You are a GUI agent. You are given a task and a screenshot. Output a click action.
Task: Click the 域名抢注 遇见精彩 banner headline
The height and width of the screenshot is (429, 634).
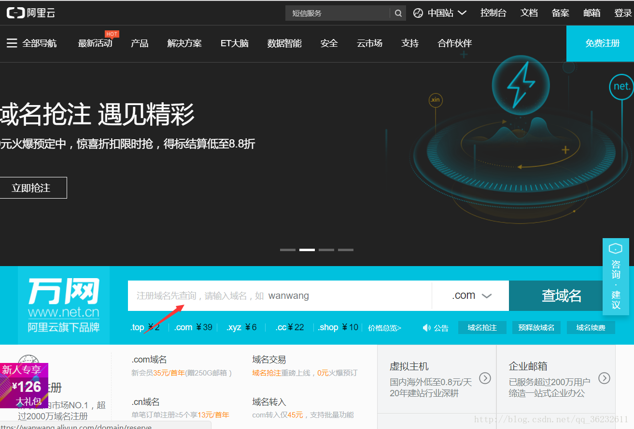point(97,115)
